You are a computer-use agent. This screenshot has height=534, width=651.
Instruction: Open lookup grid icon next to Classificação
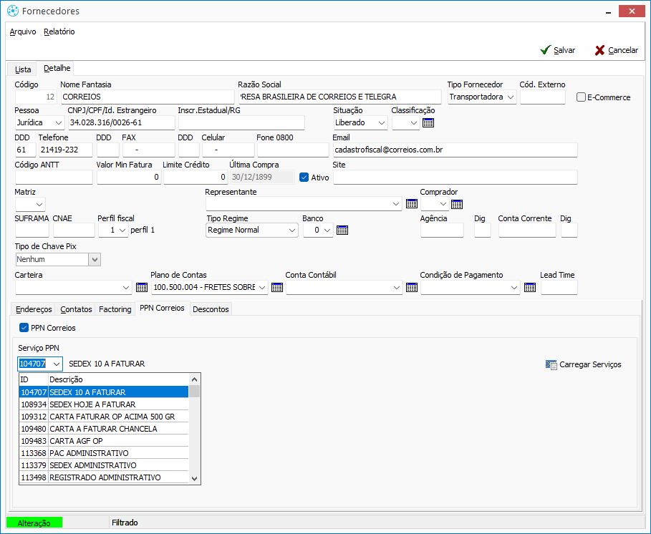click(x=428, y=123)
